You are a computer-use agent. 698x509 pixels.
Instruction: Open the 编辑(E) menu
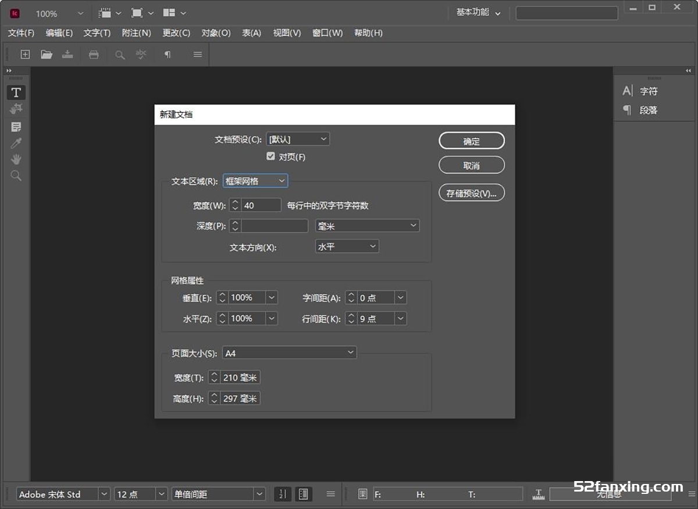click(x=59, y=33)
